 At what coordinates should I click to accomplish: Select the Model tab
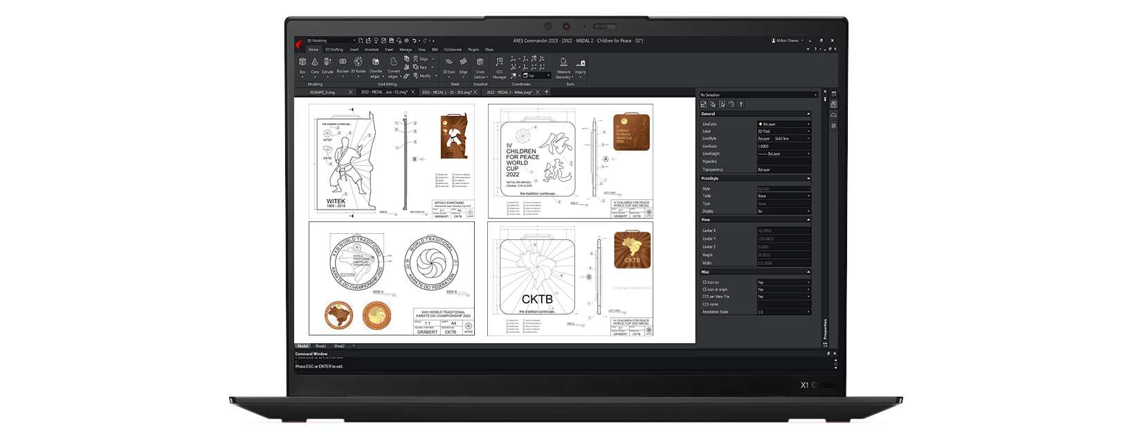pyautogui.click(x=303, y=346)
